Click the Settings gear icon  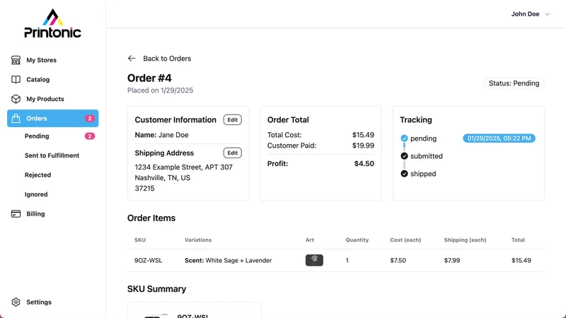click(x=16, y=302)
